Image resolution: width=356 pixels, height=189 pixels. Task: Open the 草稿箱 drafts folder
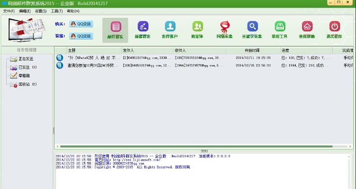click(x=20, y=76)
